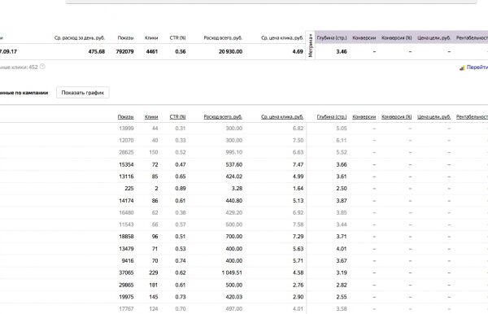Select impressions cell 17767

[x=126, y=308]
